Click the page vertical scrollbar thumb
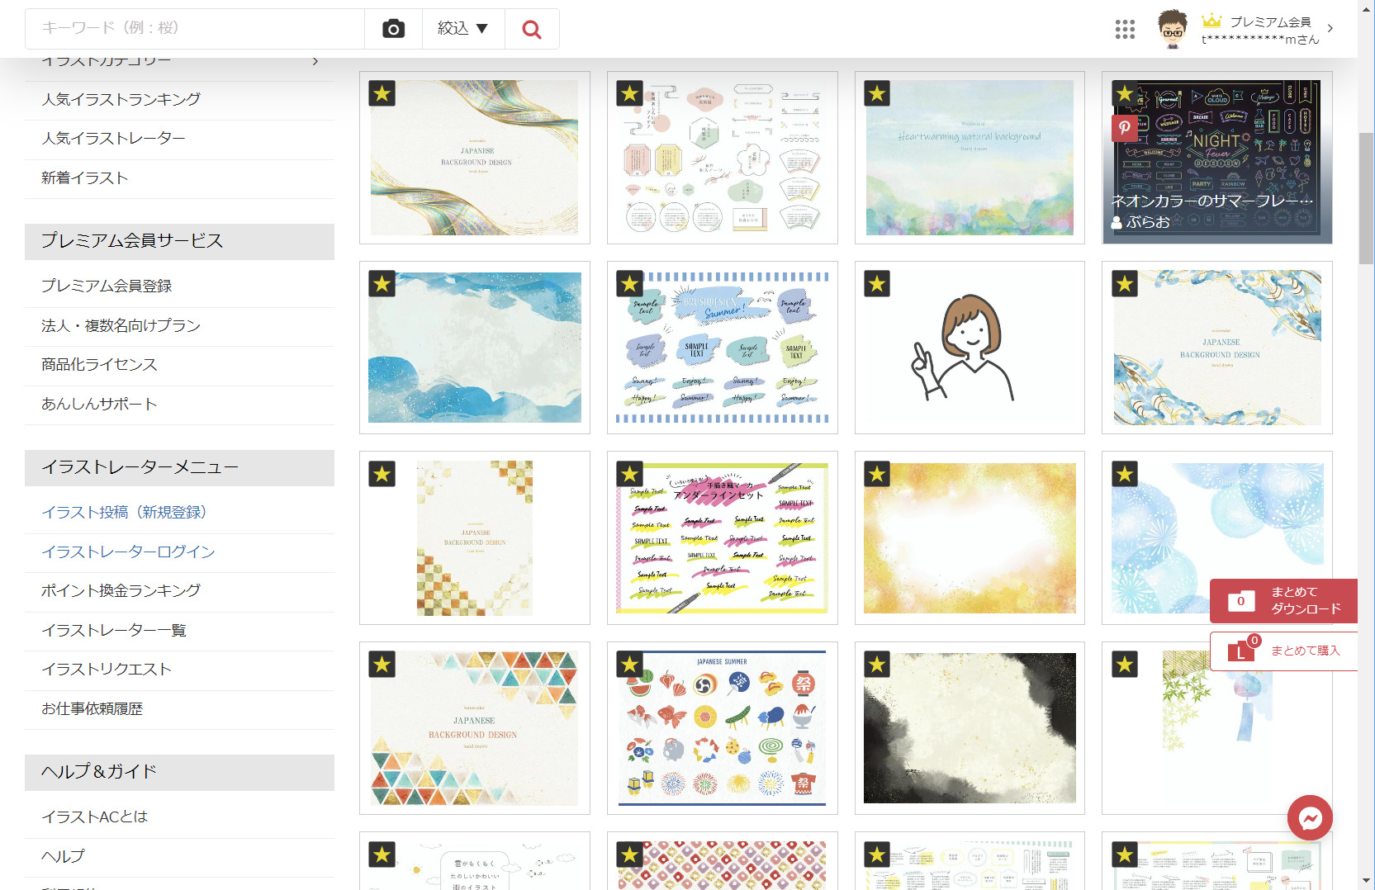The height and width of the screenshot is (890, 1375). click(x=1367, y=198)
